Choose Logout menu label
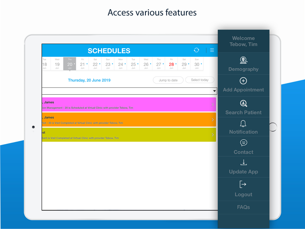The image size is (305, 229). pyautogui.click(x=243, y=194)
